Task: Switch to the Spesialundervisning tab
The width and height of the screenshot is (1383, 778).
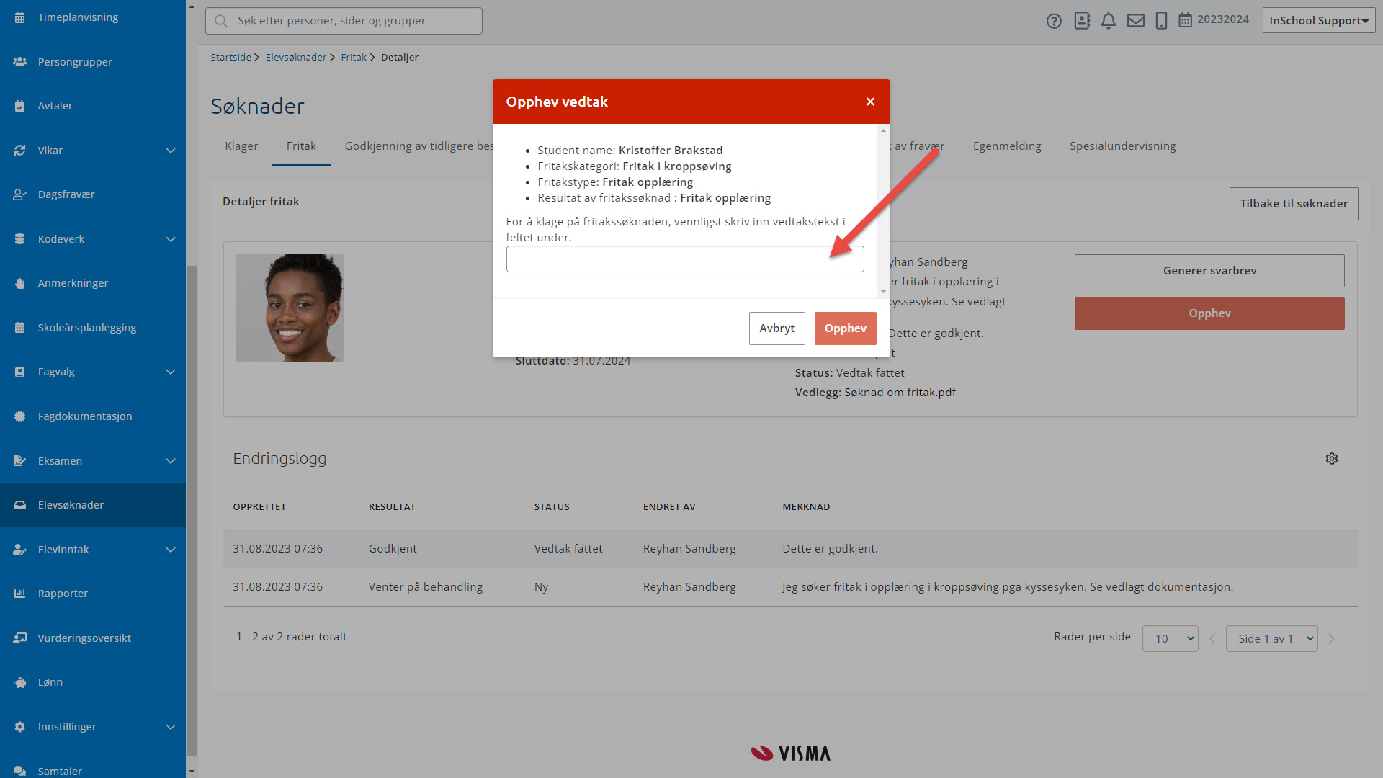Action: pyautogui.click(x=1122, y=146)
